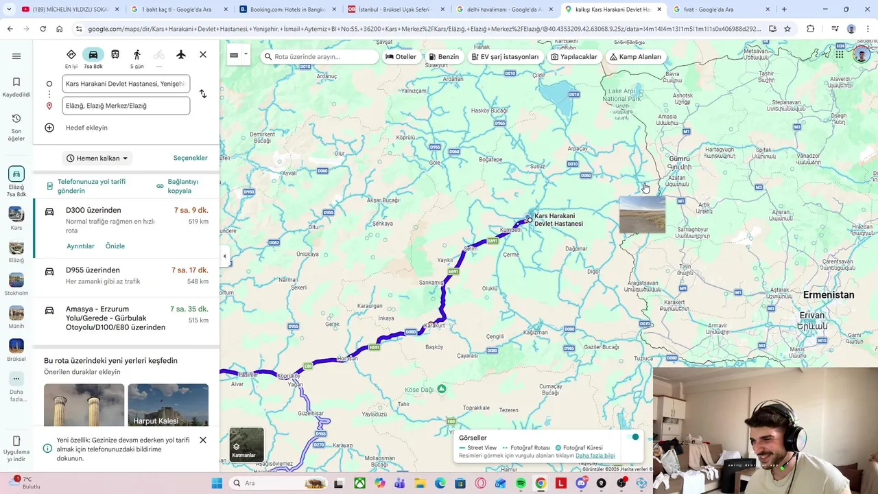Open Google account profile picture in Maps
The width and height of the screenshot is (878, 494).
point(862,54)
